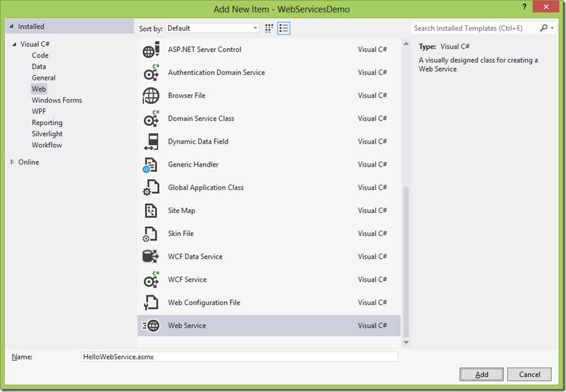Open the Sort by Default dropdown

pos(212,28)
